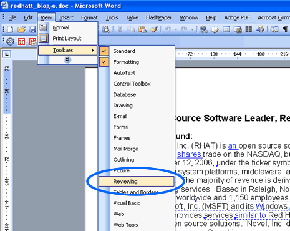
Task: Open the Toolbars submenu arrow
Action: click(x=93, y=50)
